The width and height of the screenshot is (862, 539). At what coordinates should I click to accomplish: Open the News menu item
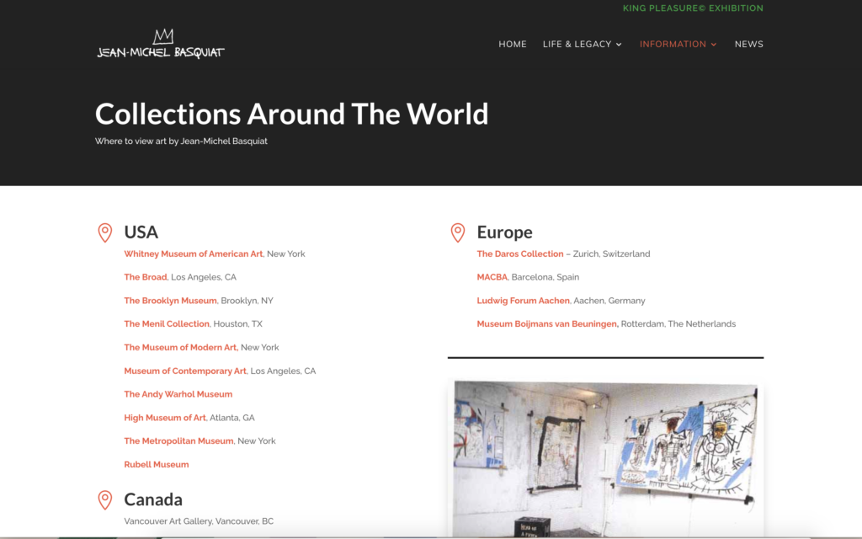coord(748,45)
